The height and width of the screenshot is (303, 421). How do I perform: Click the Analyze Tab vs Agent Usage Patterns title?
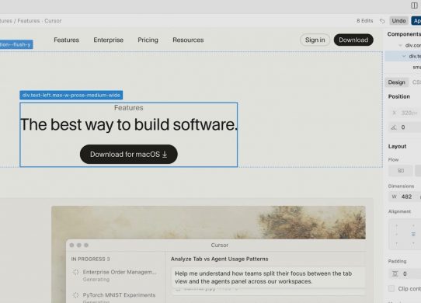pyautogui.click(x=219, y=259)
